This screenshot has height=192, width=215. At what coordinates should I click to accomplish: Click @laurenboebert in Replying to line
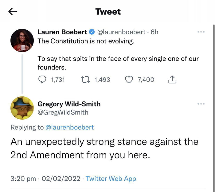[69, 127]
